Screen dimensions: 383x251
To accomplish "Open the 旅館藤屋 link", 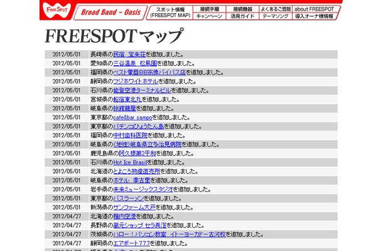I will pyautogui.click(x=124, y=109).
